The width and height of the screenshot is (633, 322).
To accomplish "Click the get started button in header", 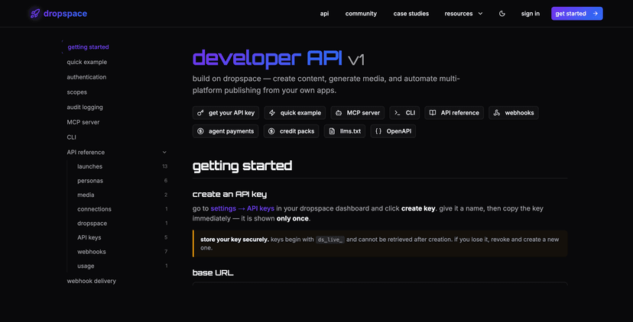I will click(x=577, y=14).
